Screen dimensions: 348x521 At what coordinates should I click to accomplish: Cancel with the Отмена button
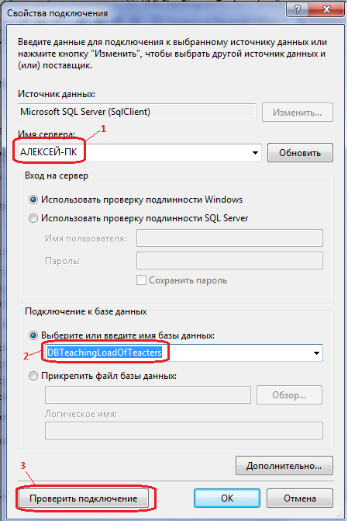300,498
